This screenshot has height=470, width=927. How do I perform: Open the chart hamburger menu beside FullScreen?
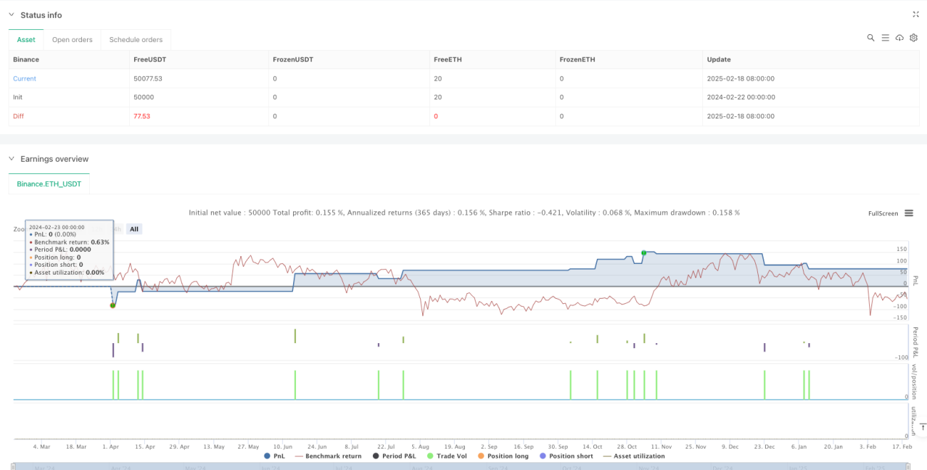(x=908, y=213)
